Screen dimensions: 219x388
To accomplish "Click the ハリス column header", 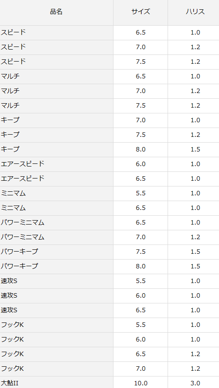I will (195, 12).
